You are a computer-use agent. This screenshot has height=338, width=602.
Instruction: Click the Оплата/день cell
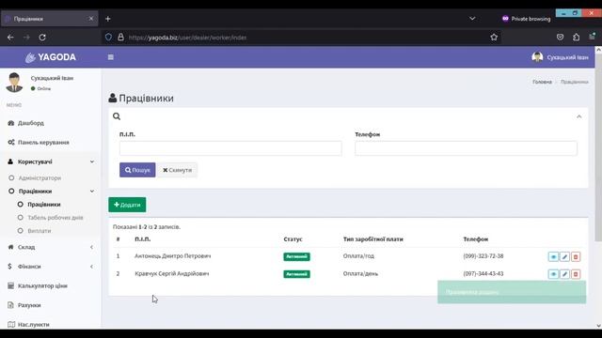[360, 273]
